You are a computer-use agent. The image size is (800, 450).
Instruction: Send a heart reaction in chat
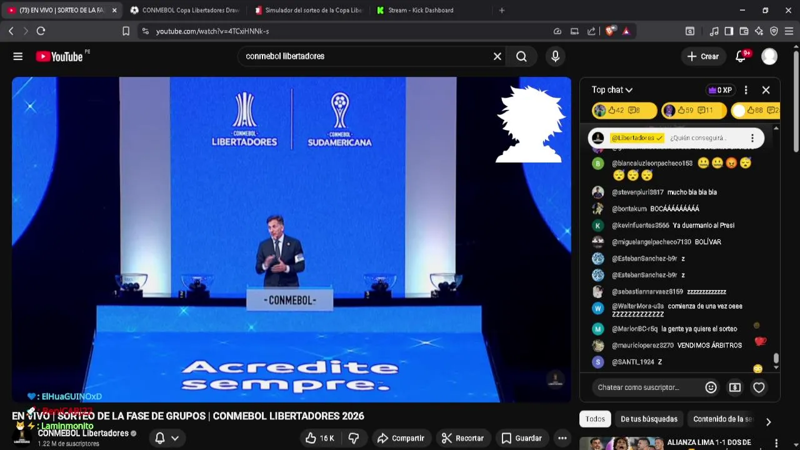click(759, 387)
